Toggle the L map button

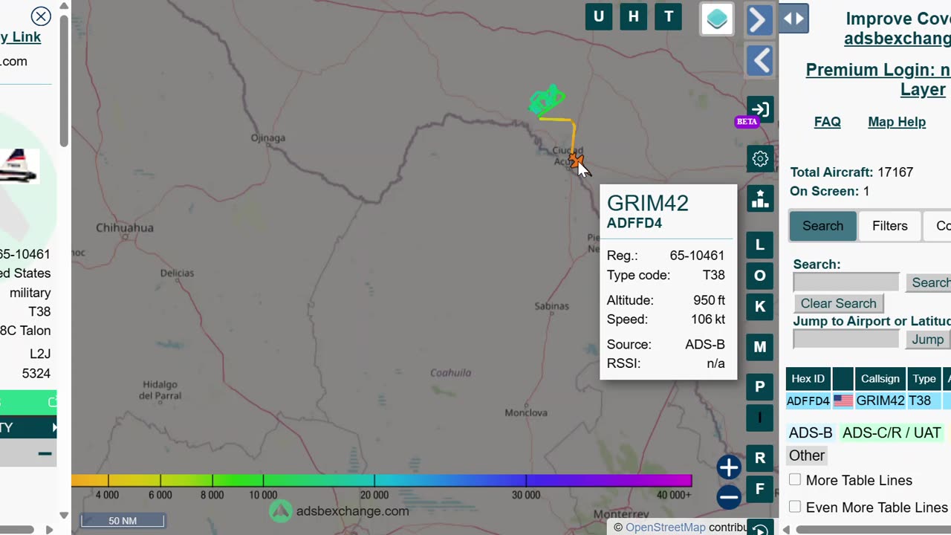click(x=759, y=245)
